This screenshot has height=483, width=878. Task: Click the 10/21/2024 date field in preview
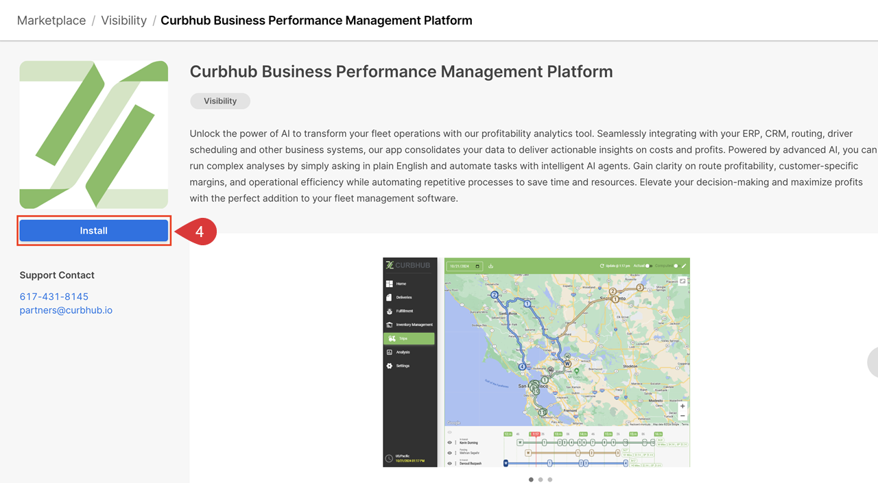coord(464,267)
